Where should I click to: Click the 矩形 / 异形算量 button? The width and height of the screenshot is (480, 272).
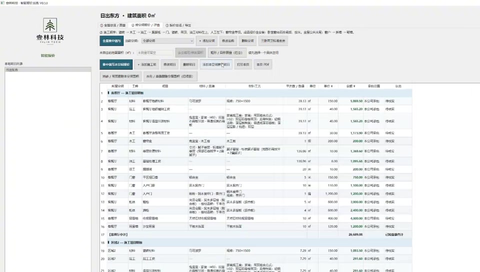click(226, 52)
